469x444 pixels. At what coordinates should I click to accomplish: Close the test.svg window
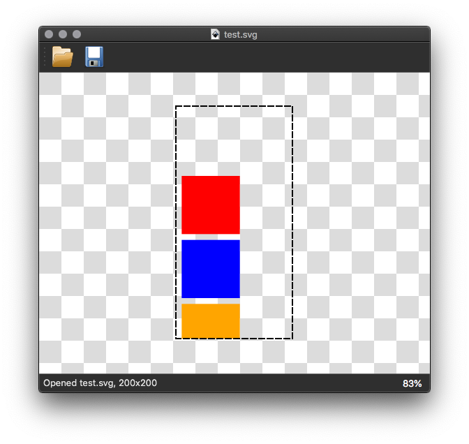click(x=49, y=34)
